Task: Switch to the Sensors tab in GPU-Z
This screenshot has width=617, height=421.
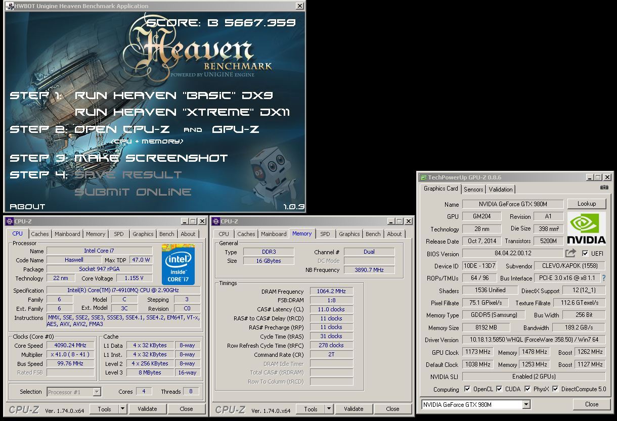Action: point(473,190)
